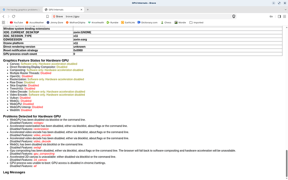Expand the Imported bookmarks folder
This screenshot has height=180, width=288.
tap(196, 23)
